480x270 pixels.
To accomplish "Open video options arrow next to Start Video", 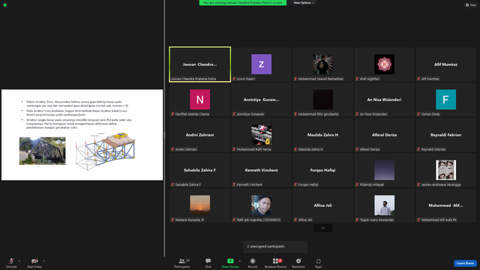I will pyautogui.click(x=43, y=261).
